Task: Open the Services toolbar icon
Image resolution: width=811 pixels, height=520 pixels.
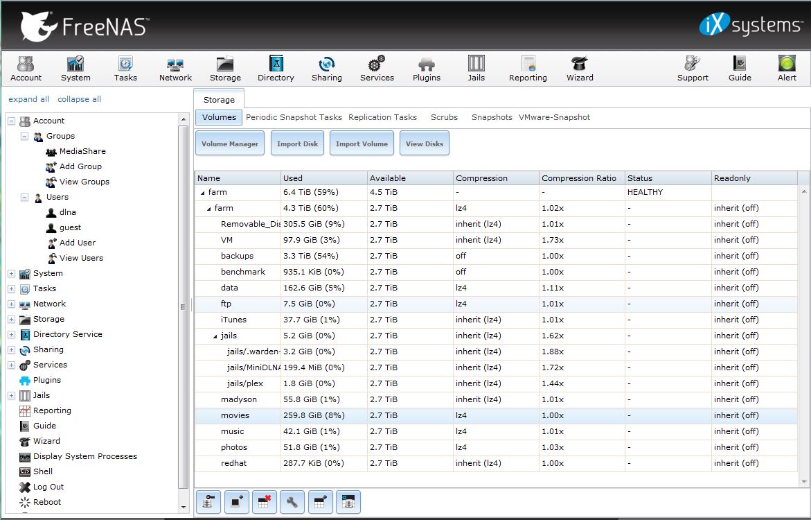Action: pyautogui.click(x=376, y=69)
